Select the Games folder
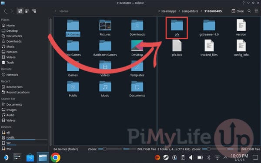The width and height of the screenshot is (261, 163). coord(73,69)
